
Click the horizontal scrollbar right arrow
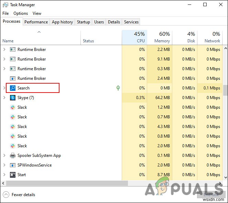tap(220, 183)
